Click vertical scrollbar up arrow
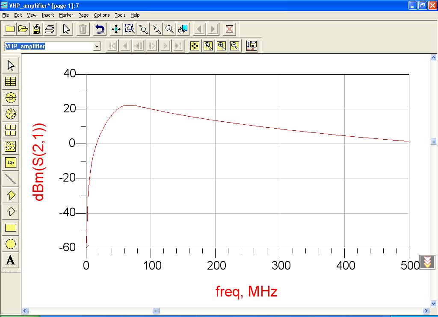438x317 pixels. coord(434,58)
